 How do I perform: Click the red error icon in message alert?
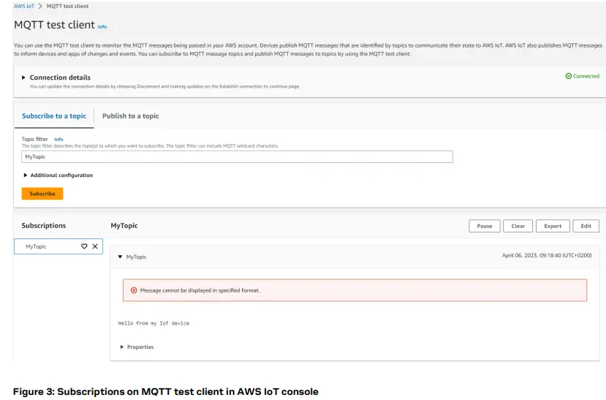(x=134, y=290)
